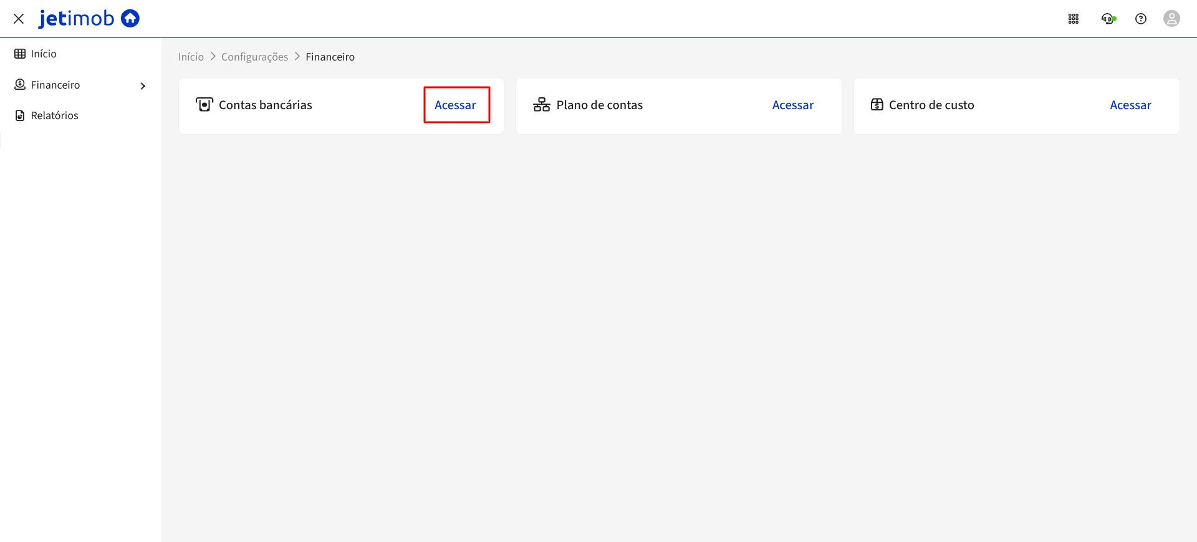The image size is (1197, 542).
Task: Click the help question mark icon
Action: pyautogui.click(x=1140, y=19)
